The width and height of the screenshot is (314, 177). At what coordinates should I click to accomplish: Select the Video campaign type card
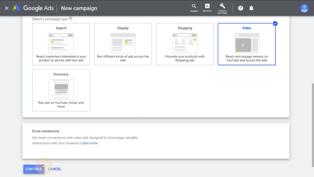[x=247, y=44]
